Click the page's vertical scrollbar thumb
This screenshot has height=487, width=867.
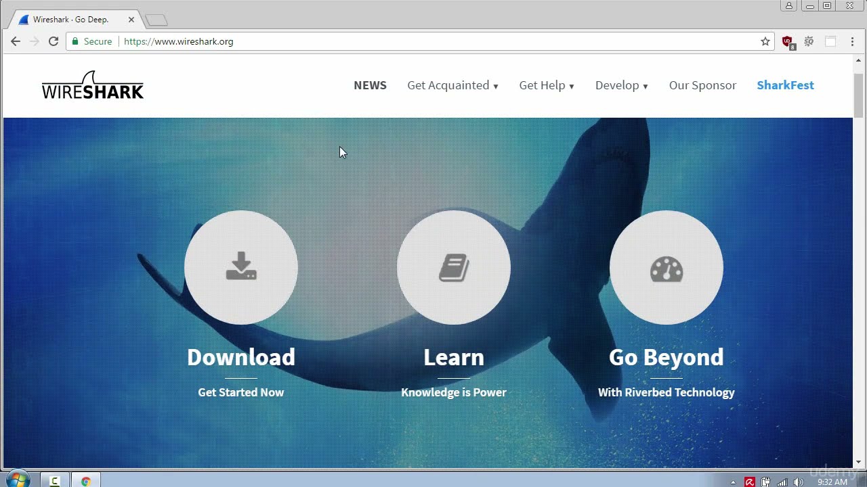coord(859,94)
